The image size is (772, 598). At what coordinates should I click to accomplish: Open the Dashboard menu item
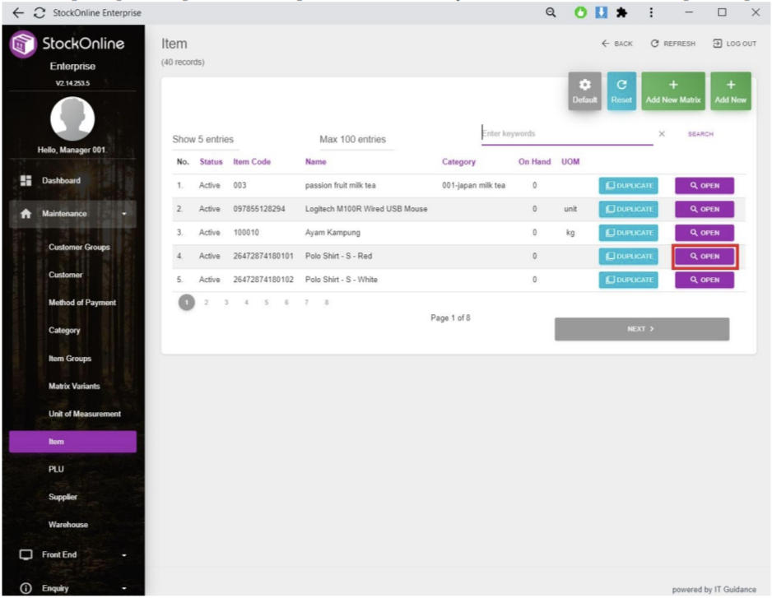coord(63,181)
